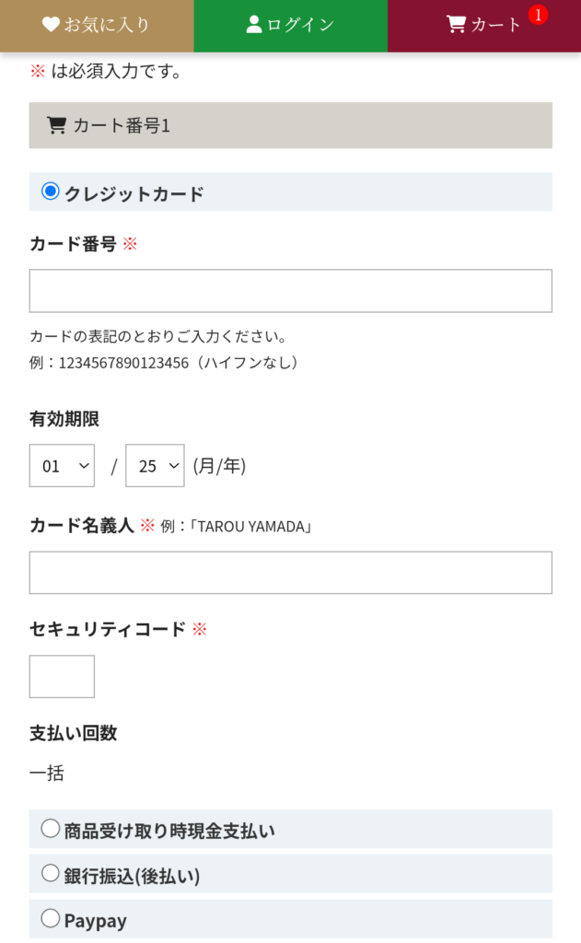Focus the カード名義人 text field
The width and height of the screenshot is (581, 943).
[290, 573]
